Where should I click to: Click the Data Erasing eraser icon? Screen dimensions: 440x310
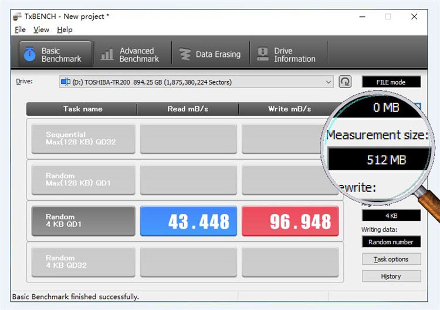185,54
